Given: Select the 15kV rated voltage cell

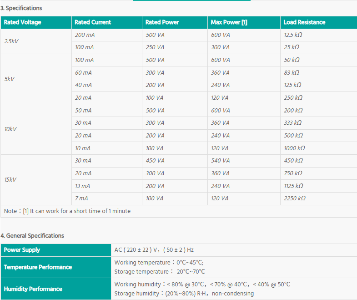Looking at the screenshot, I should point(10,180).
